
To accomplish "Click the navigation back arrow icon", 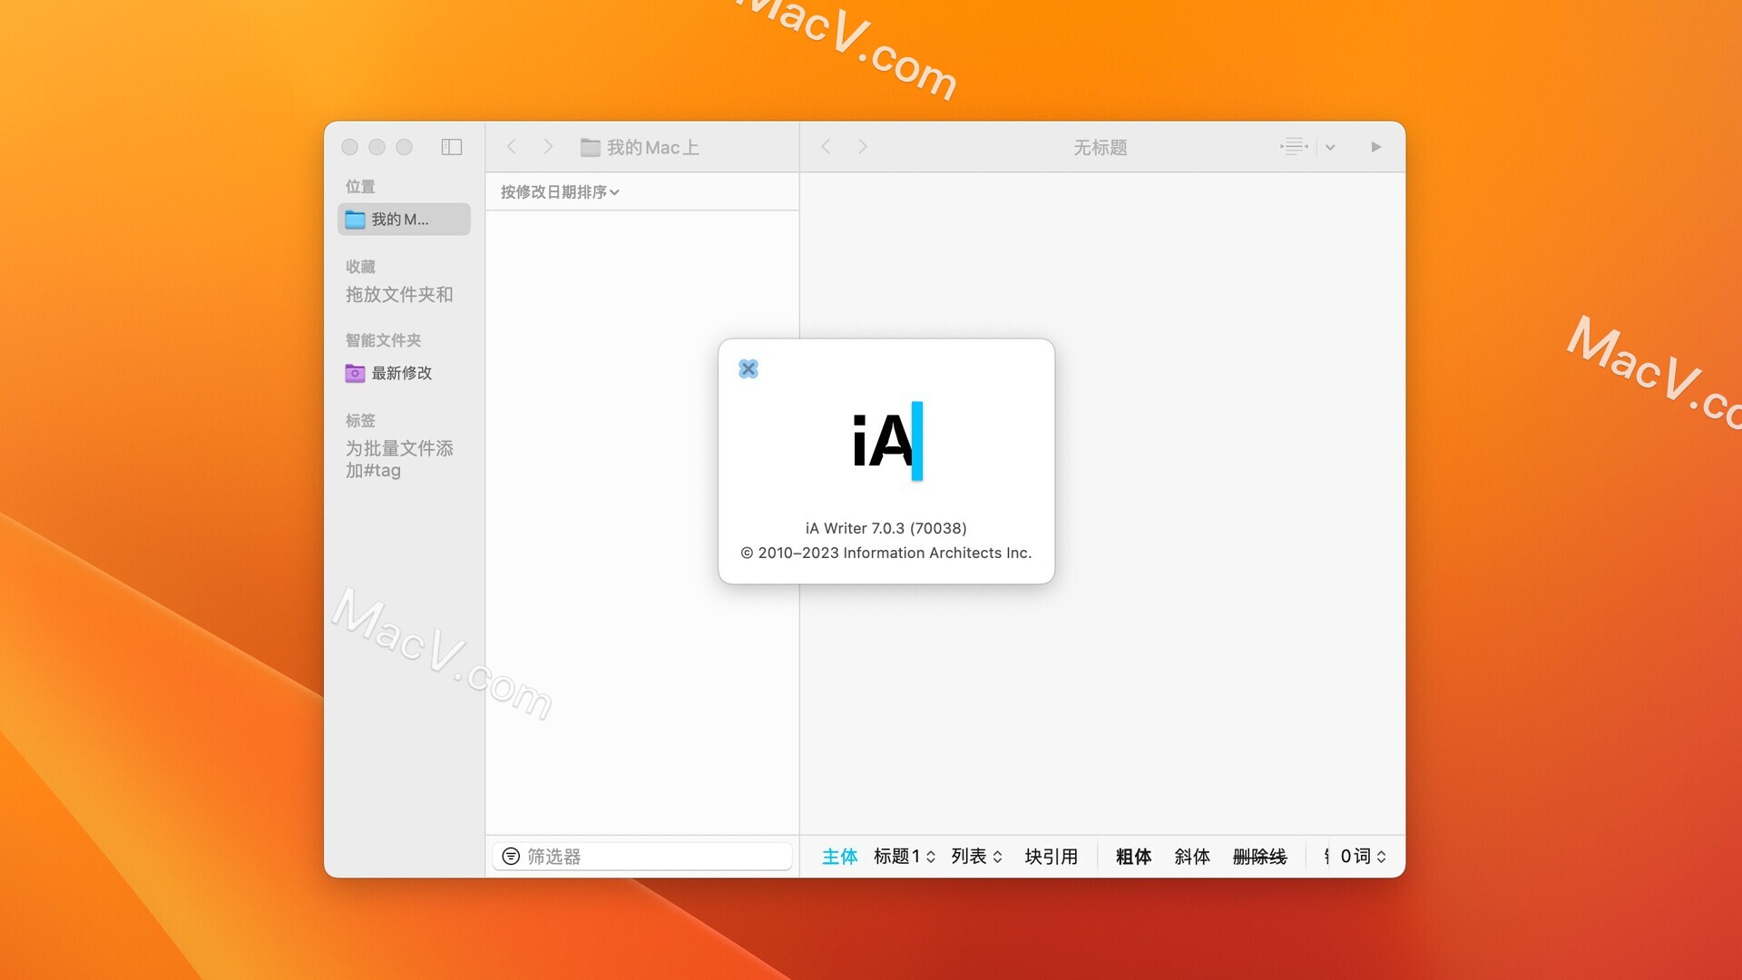I will pyautogui.click(x=511, y=145).
